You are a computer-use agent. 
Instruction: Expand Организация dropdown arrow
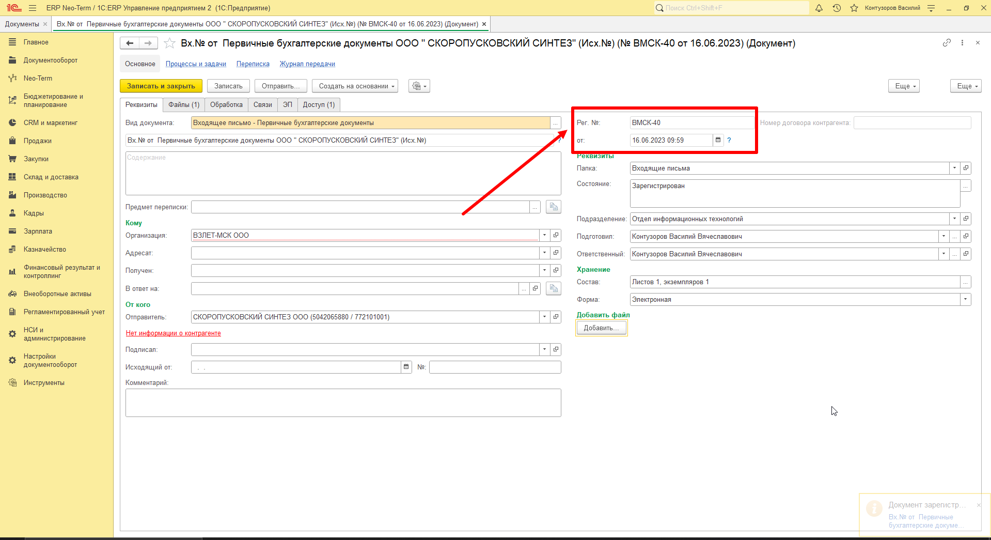coord(544,235)
